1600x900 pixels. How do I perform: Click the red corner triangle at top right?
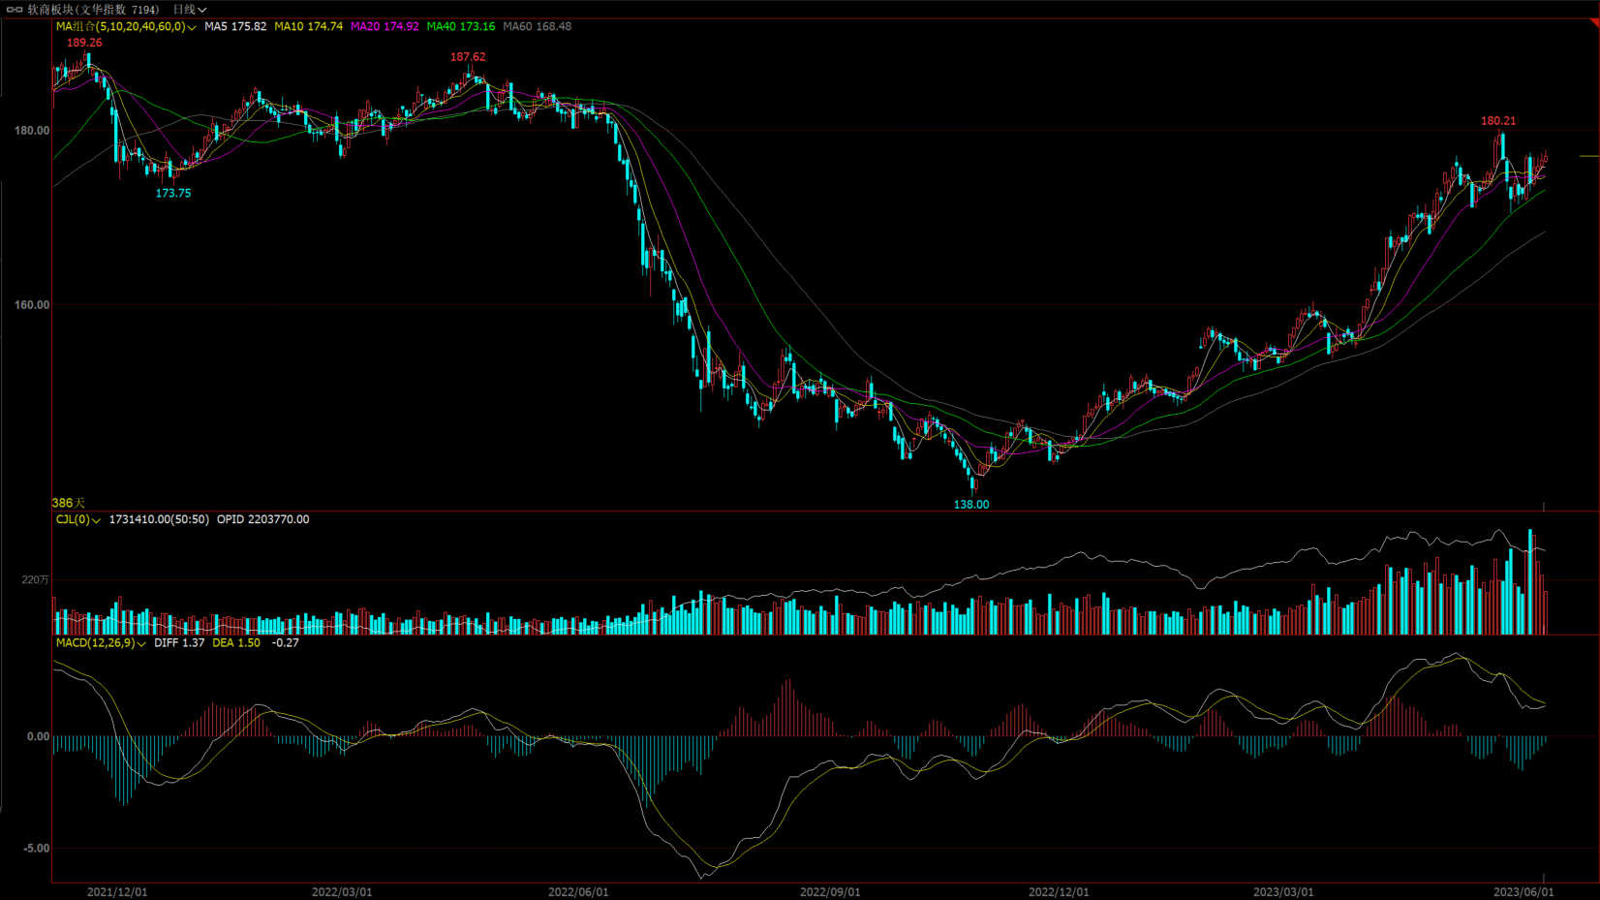tap(1593, 22)
